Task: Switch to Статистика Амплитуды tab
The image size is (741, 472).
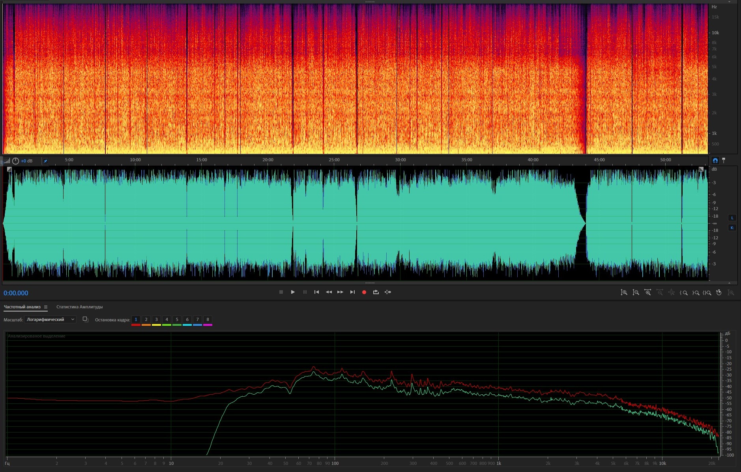Action: pos(79,307)
